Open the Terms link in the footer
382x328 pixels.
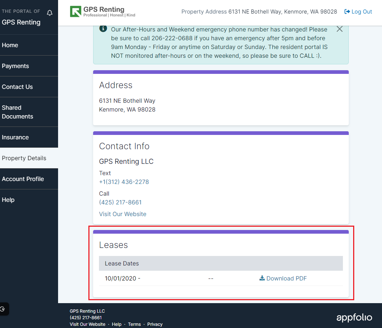pos(134,324)
